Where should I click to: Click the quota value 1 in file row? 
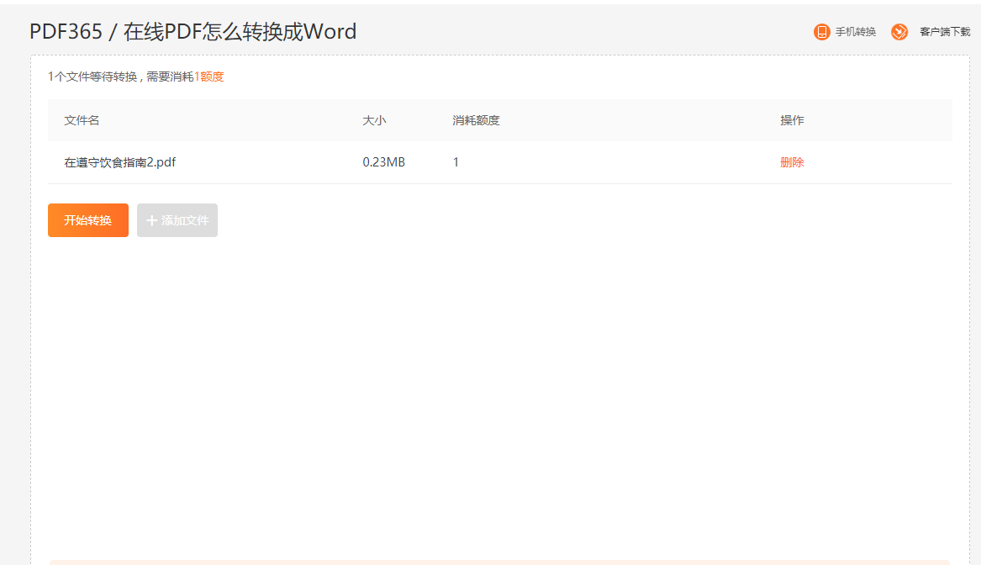point(456,162)
